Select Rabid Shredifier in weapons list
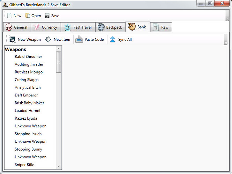The image size is (232, 174). [x=28, y=57]
